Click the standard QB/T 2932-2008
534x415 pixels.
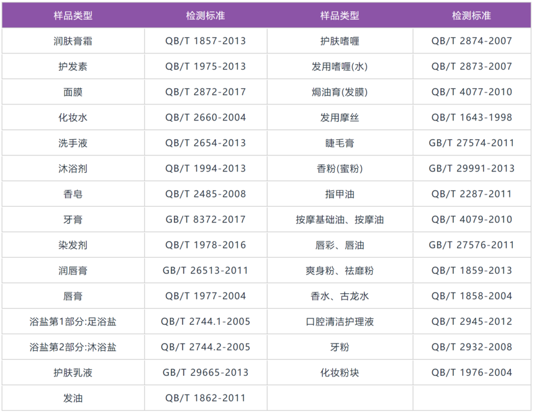472,347
